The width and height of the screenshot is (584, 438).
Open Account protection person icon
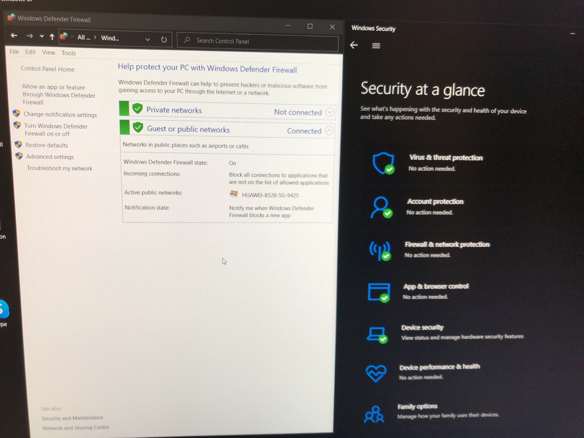[381, 207]
